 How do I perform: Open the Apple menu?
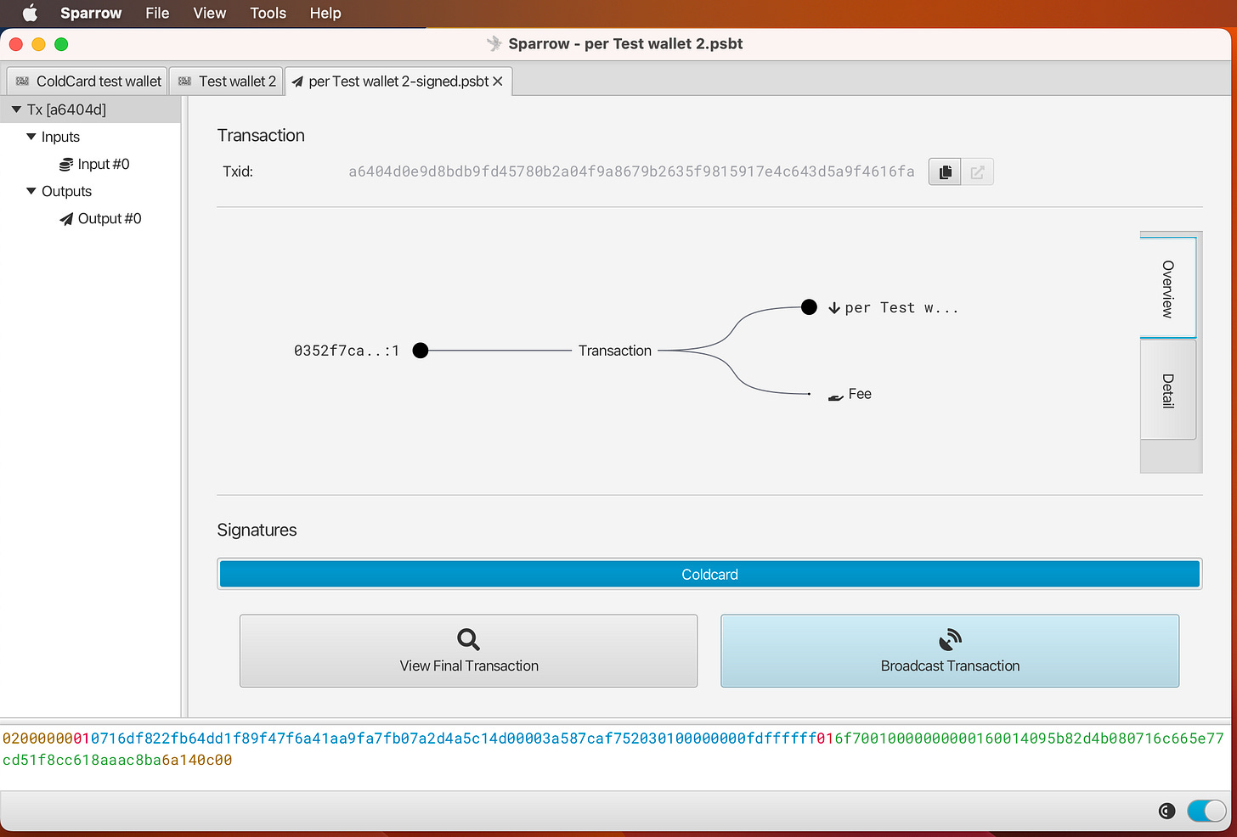click(x=30, y=13)
